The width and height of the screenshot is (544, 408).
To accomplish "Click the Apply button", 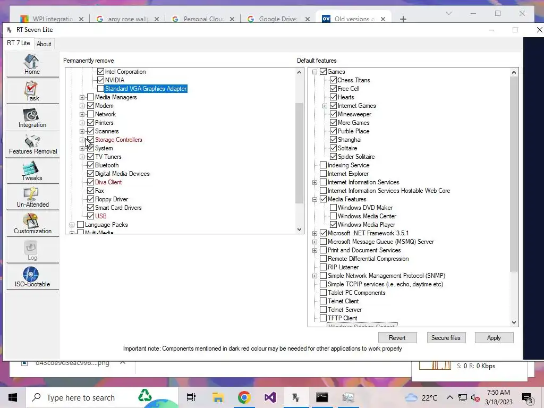I will tap(494, 337).
